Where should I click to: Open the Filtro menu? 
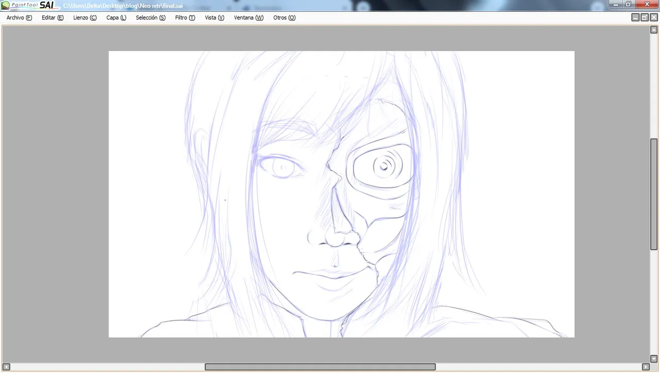tap(185, 18)
